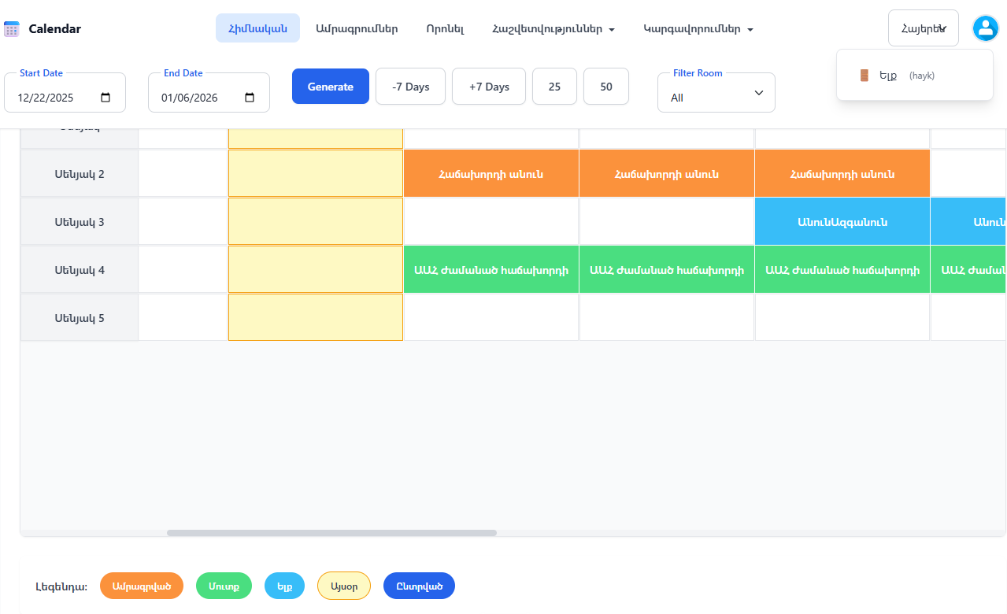This screenshot has width=1007, height=614.
Task: Set the view to 25 days
Action: pyautogui.click(x=554, y=87)
